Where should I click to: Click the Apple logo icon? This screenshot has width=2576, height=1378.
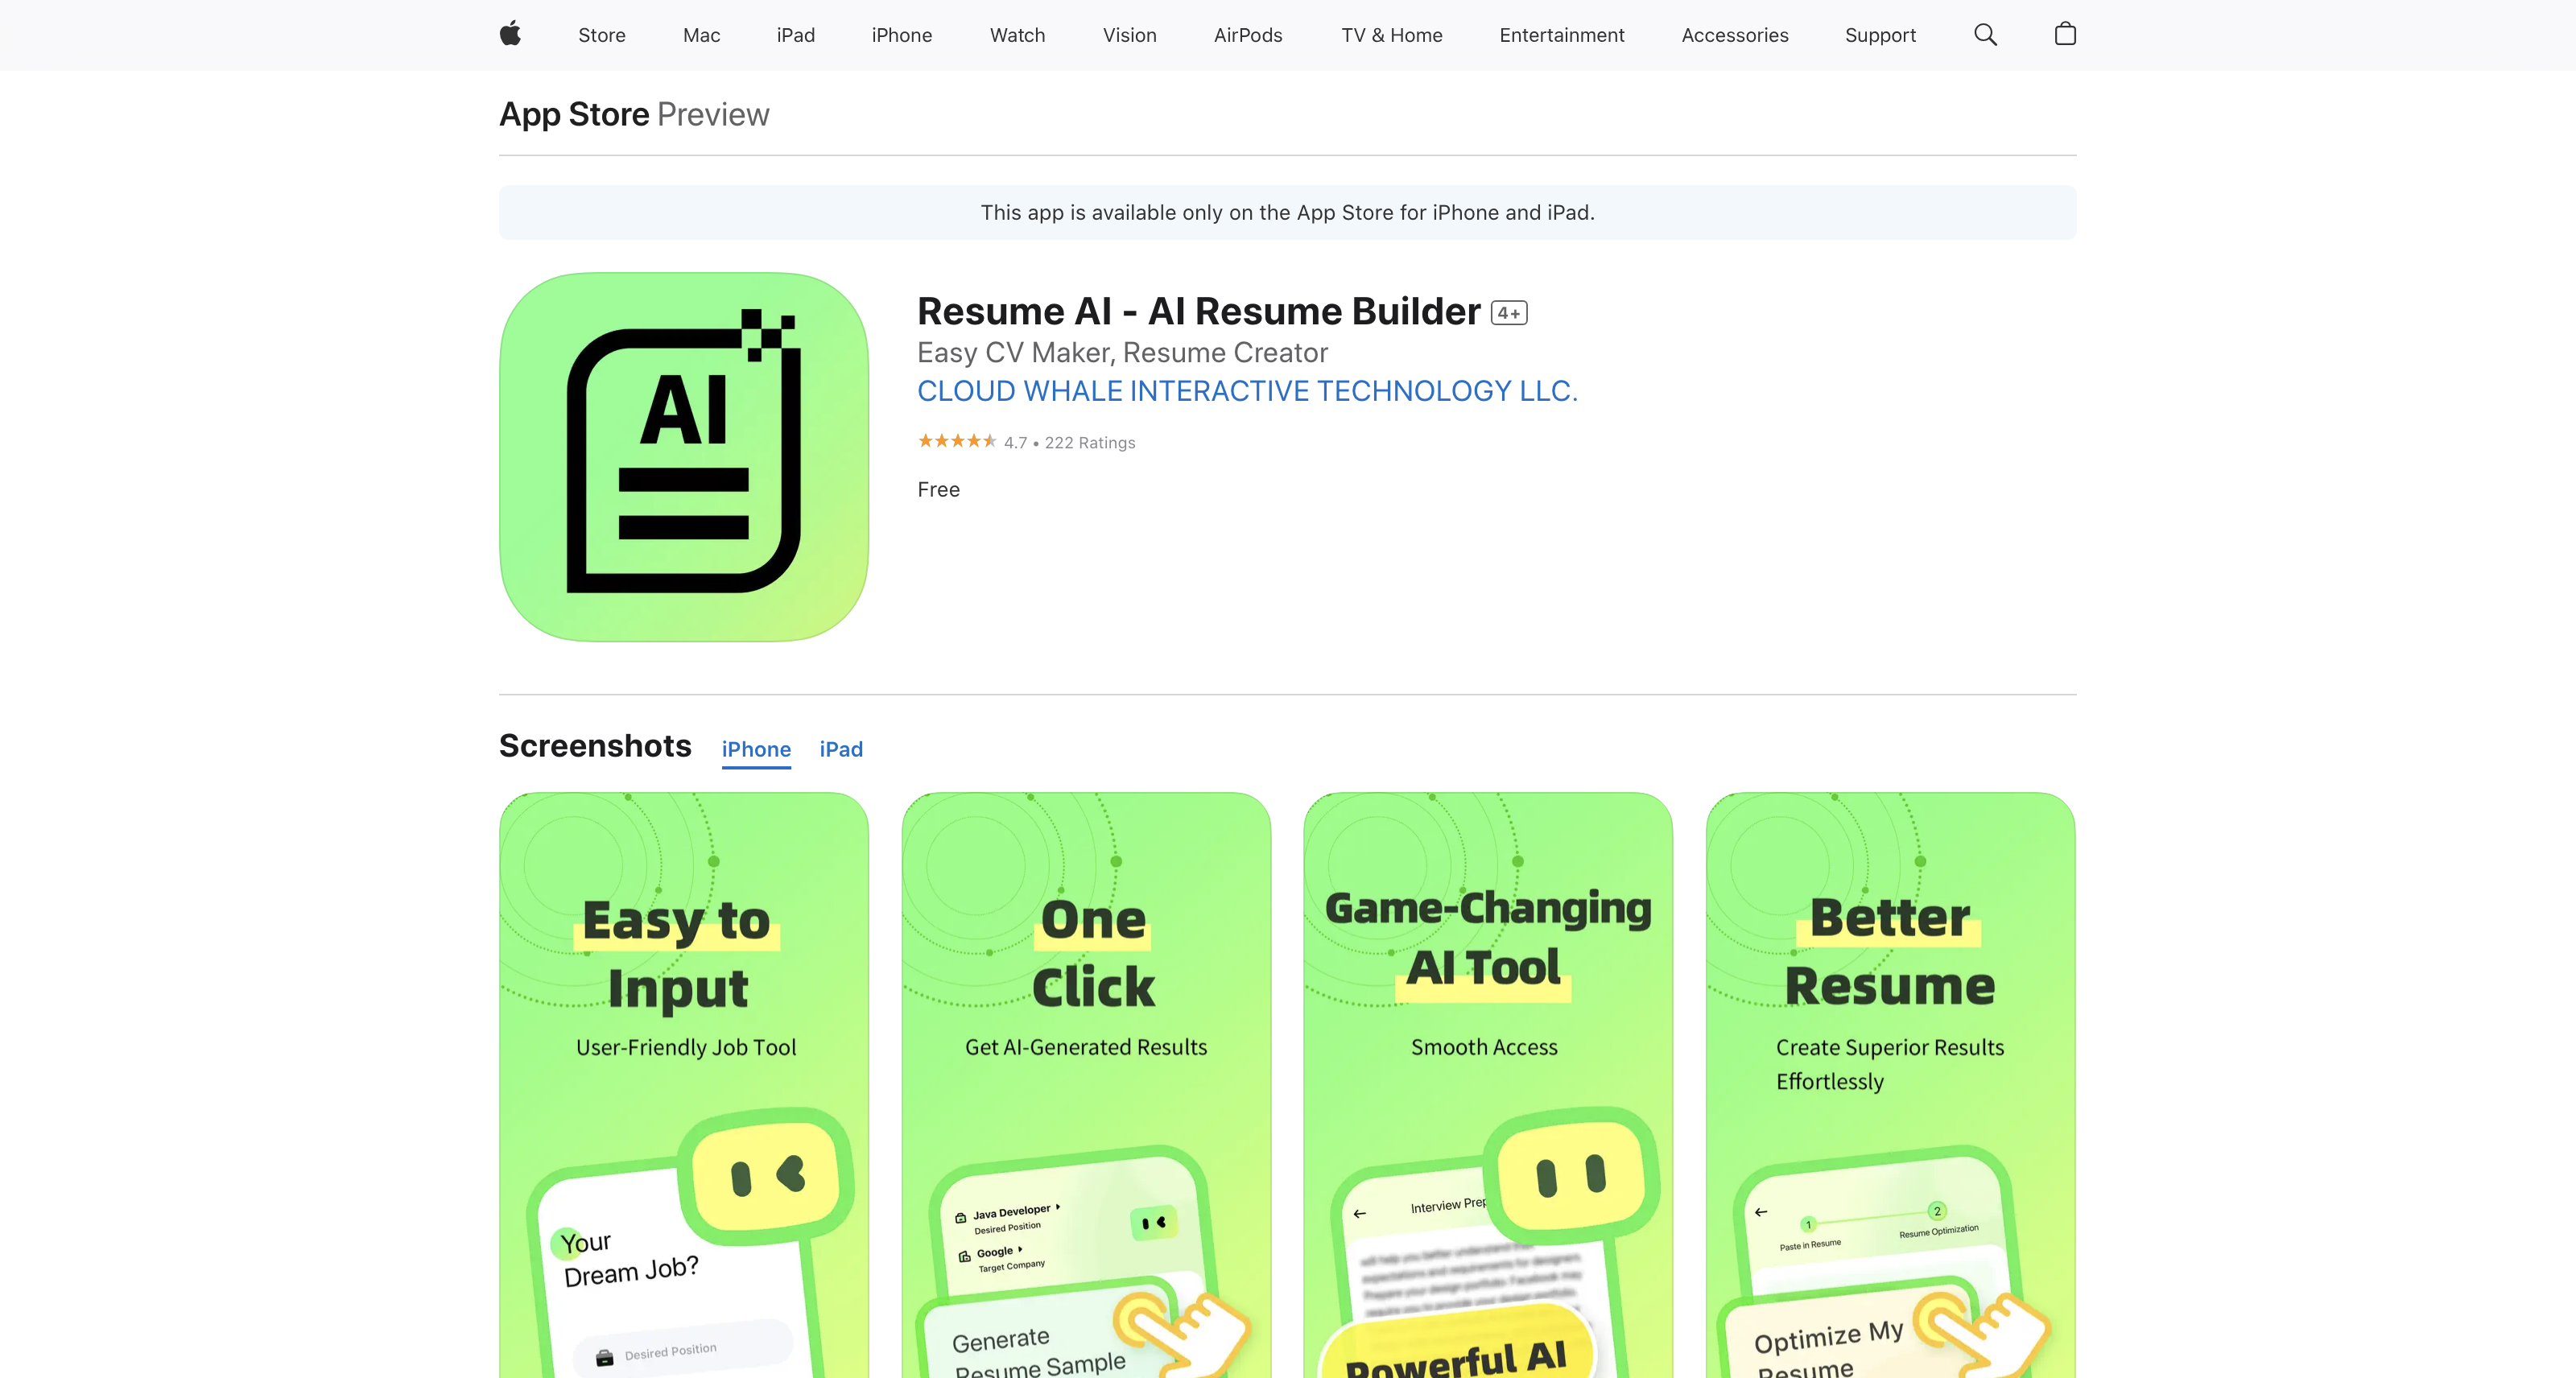tap(510, 34)
